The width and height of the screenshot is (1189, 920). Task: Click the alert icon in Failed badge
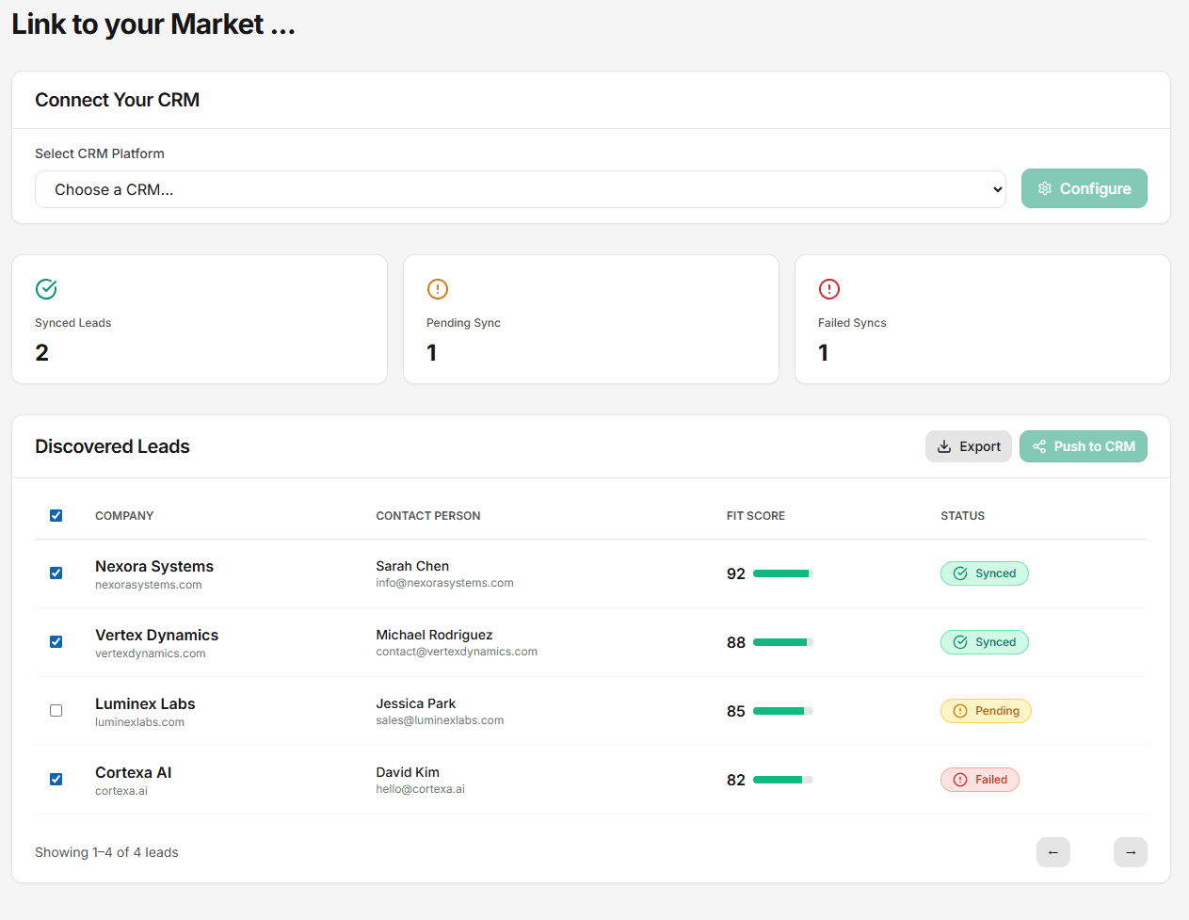[x=960, y=780]
